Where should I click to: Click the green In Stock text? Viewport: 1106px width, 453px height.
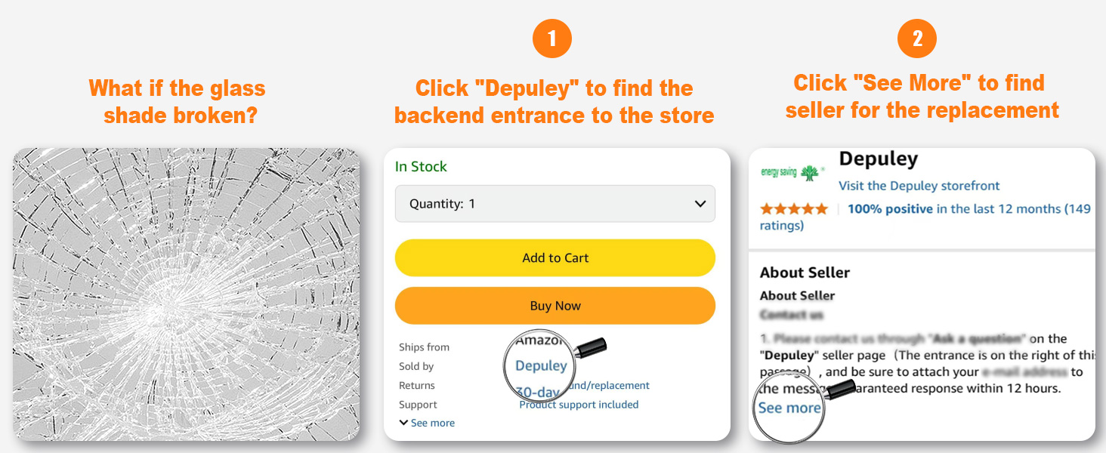(421, 167)
